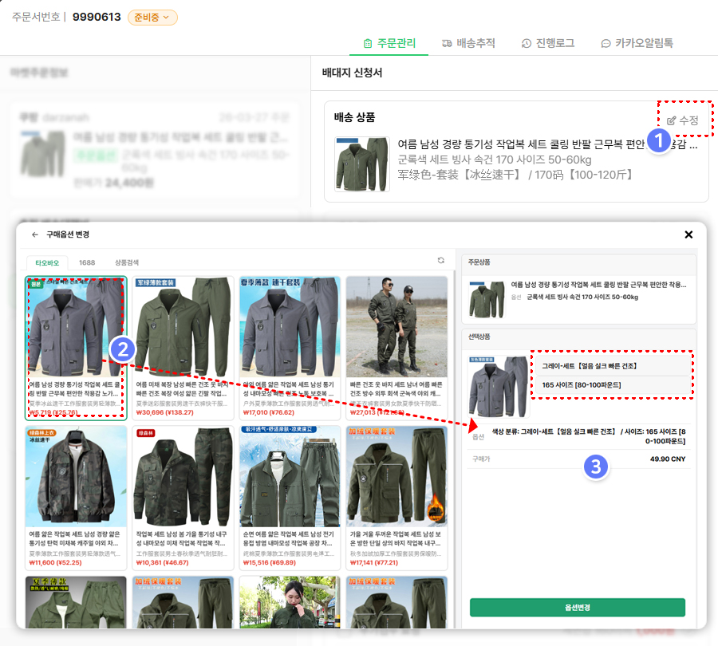Switch to the 상품검색 tab

[126, 262]
